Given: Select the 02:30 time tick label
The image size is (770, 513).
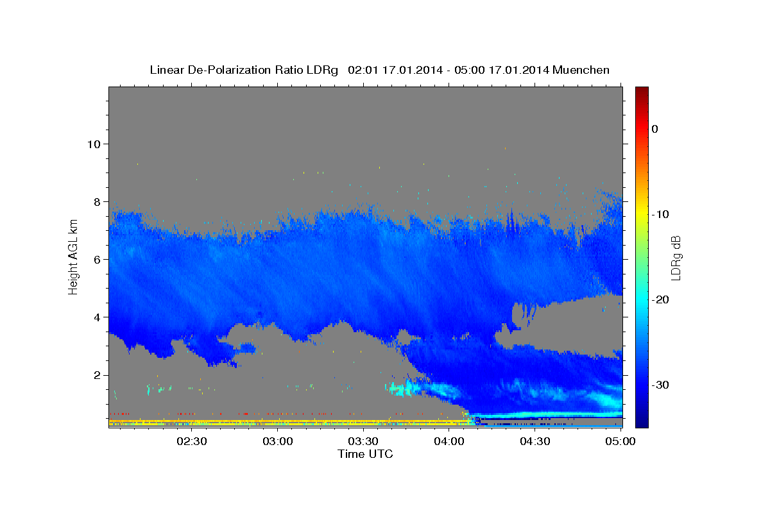Looking at the screenshot, I should (191, 441).
